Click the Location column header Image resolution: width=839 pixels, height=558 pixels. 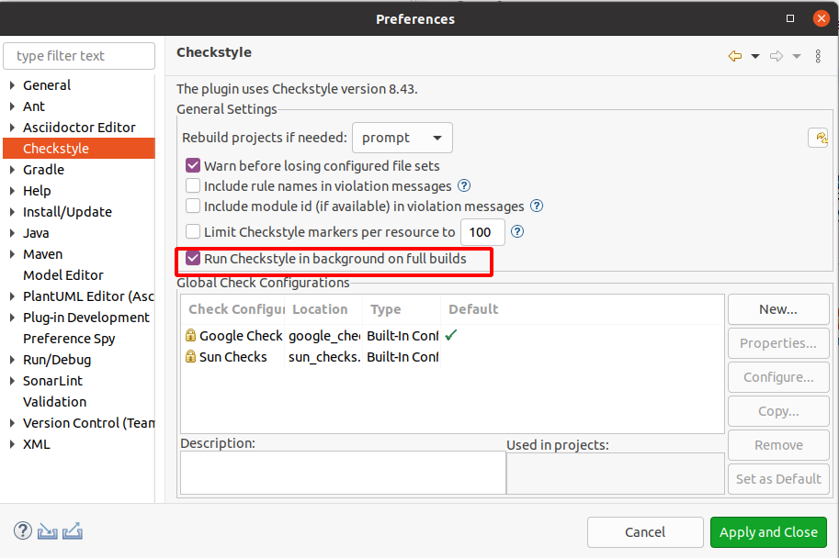click(323, 309)
